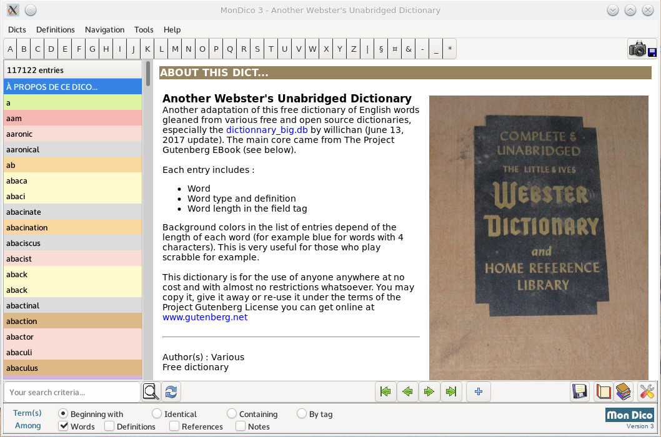661x437 pixels.
Task: Open the dictionnary_big.db link
Action: pos(267,130)
